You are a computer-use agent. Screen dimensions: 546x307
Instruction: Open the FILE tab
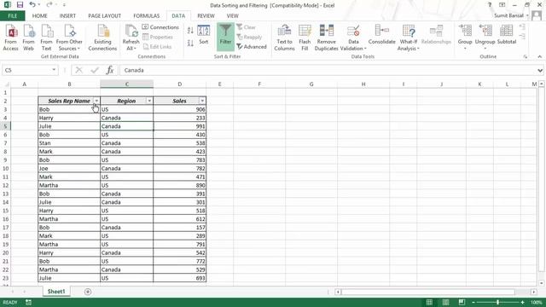point(13,15)
